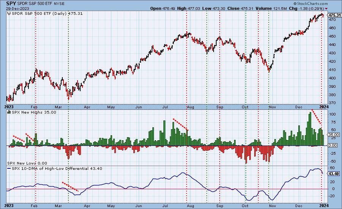
Task: Click the 380 price axis label
Action: [332, 95]
